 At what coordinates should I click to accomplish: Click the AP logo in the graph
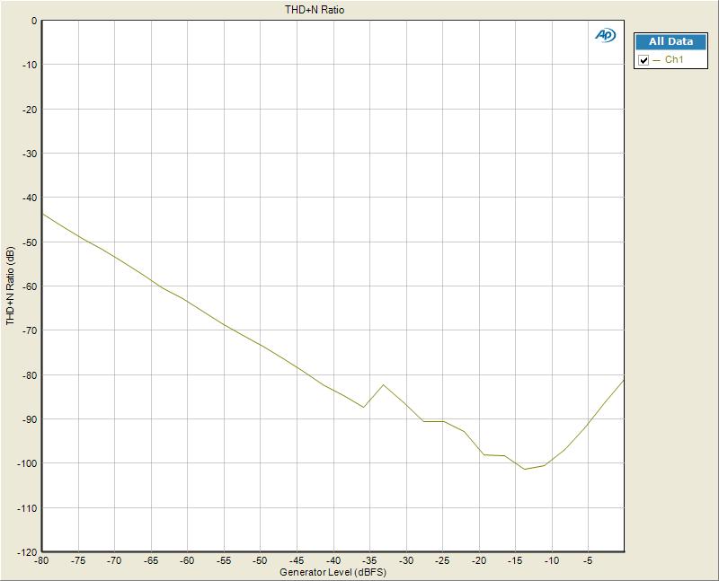[x=605, y=35]
